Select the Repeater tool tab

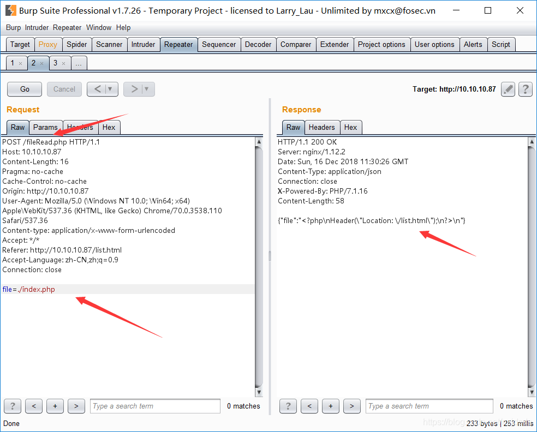point(178,45)
